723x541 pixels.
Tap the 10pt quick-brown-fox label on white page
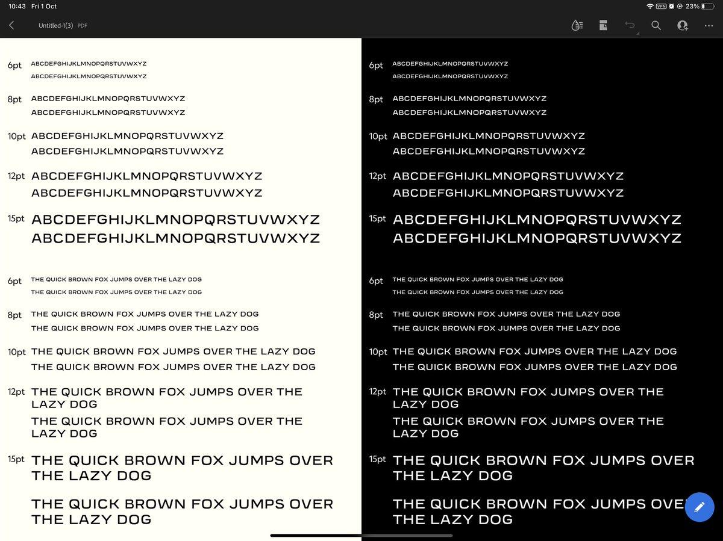click(x=17, y=352)
